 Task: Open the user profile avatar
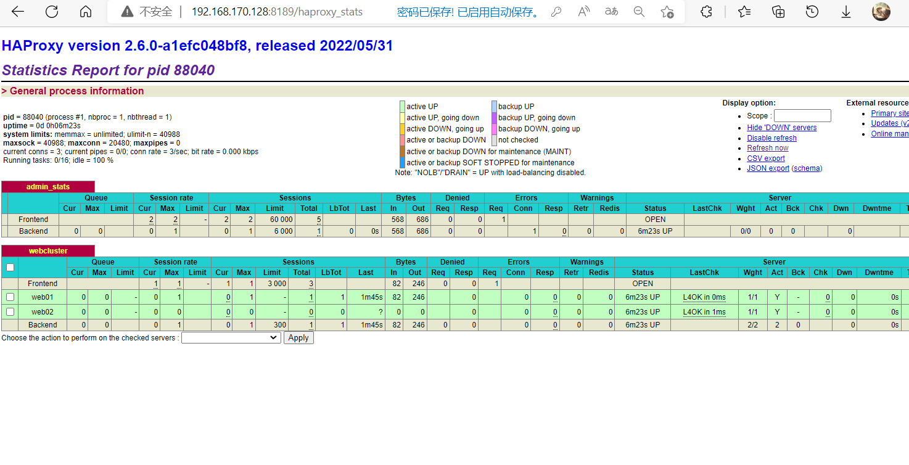pos(881,12)
